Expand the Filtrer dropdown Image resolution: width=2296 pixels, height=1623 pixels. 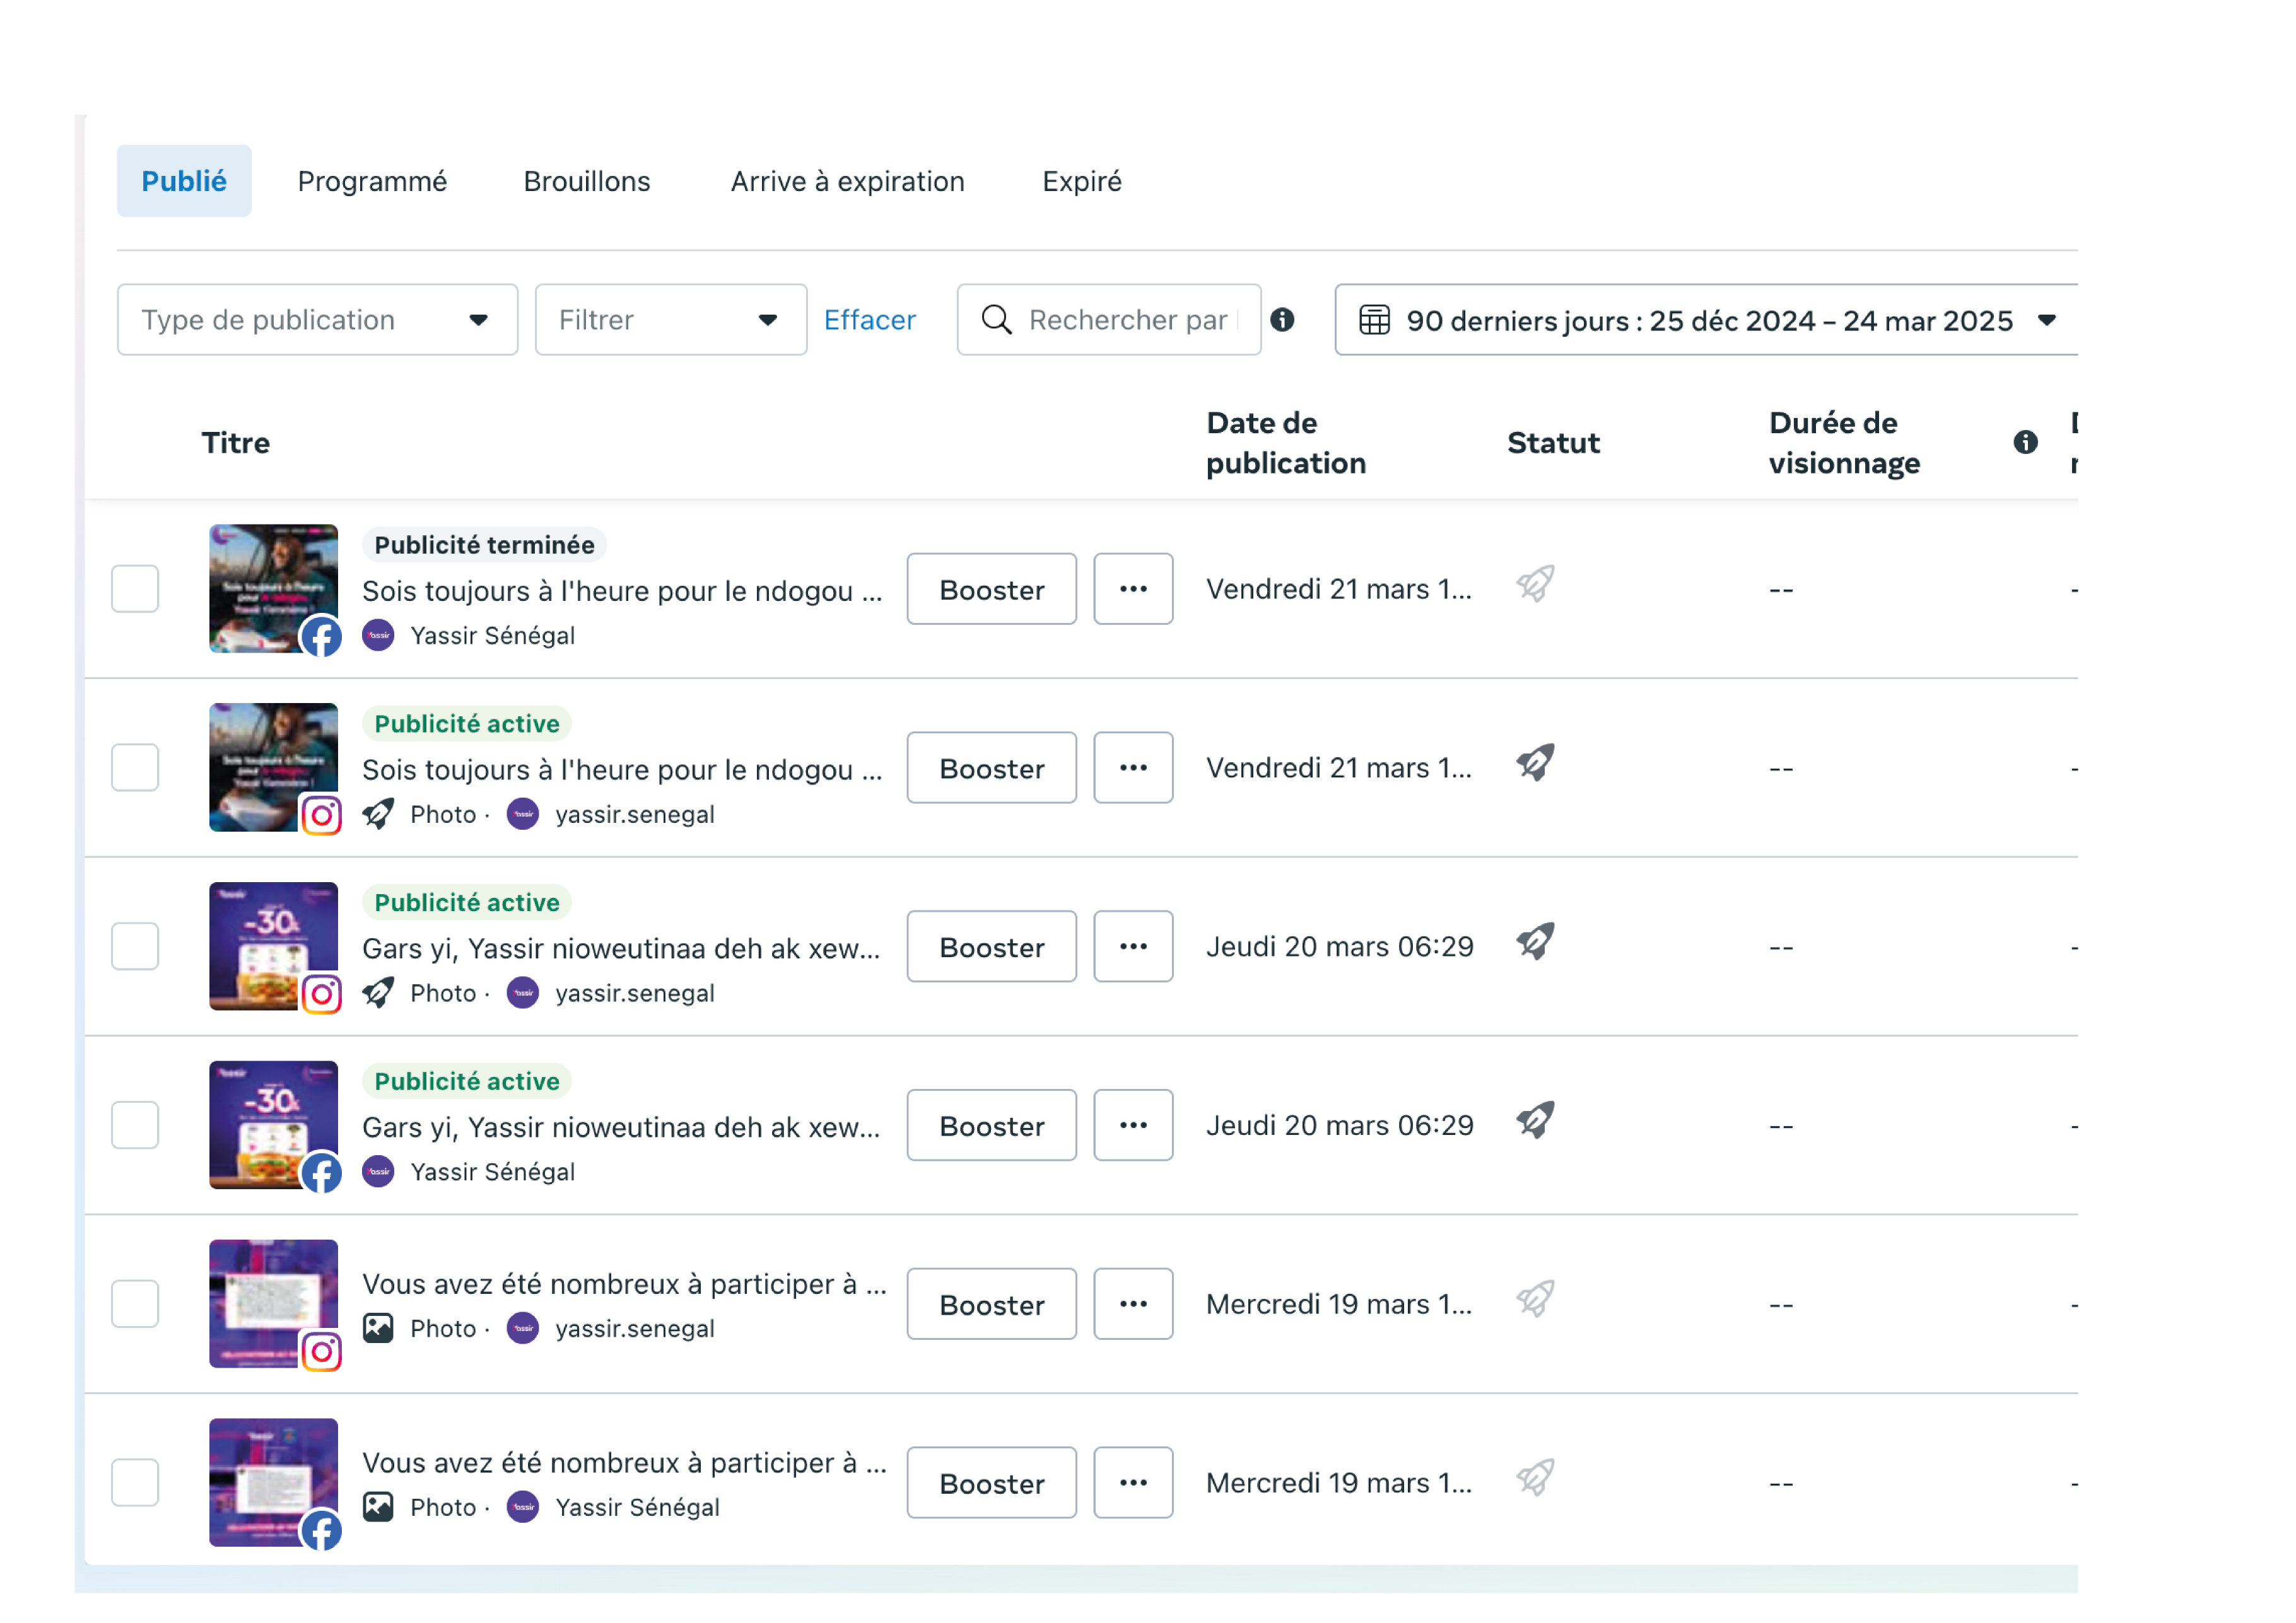670,321
